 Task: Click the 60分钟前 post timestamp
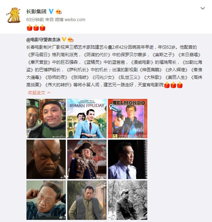coord(35,20)
